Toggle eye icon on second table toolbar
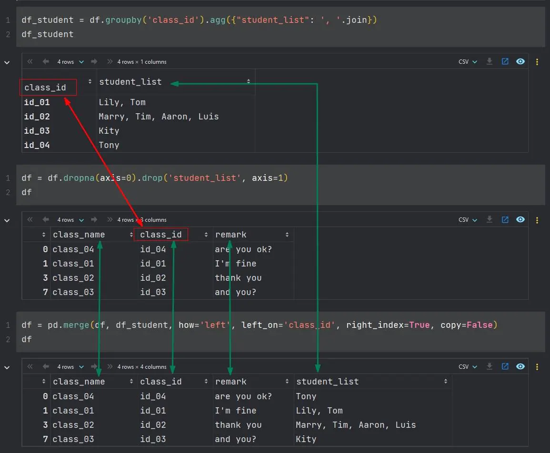This screenshot has height=453, width=550. coord(520,219)
